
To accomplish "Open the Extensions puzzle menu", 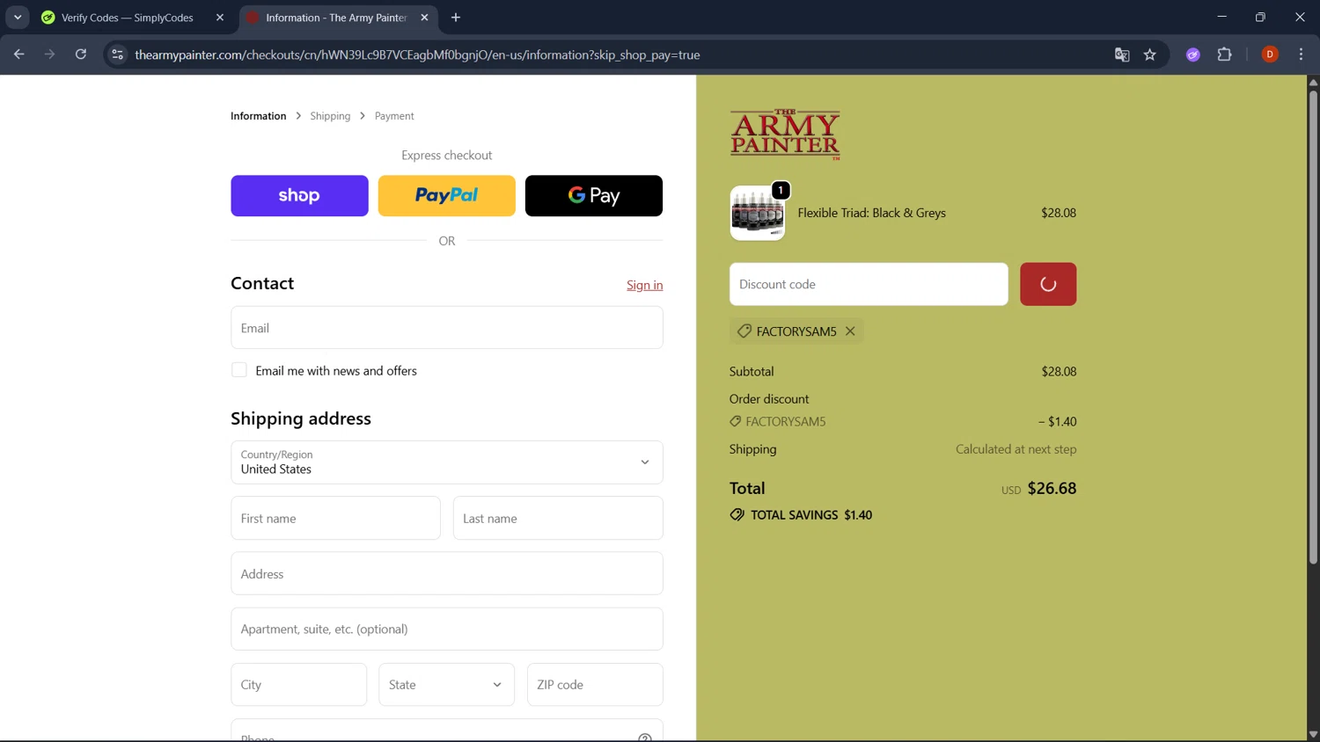I will (1224, 55).
